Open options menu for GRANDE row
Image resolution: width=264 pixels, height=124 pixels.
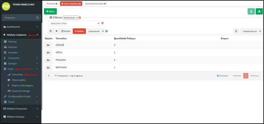(48, 45)
